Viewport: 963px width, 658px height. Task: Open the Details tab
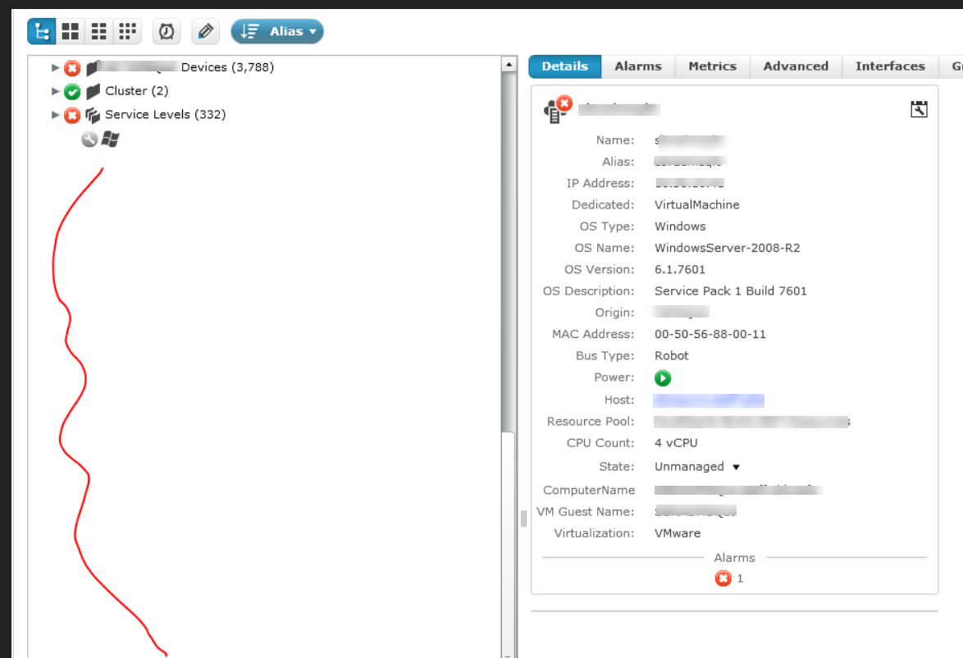[565, 66]
